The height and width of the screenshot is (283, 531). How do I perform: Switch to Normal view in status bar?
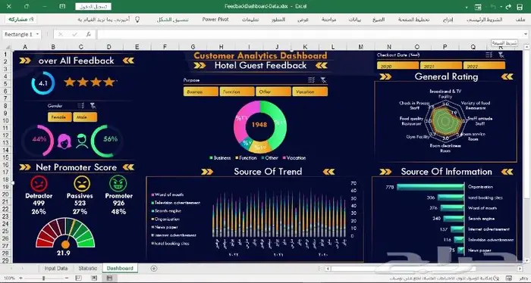[x=109, y=278]
